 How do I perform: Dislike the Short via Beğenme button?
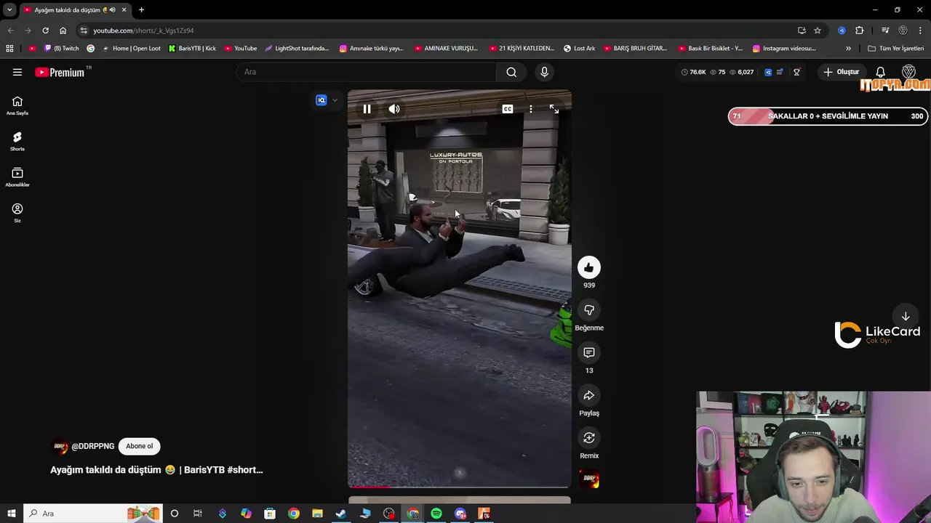589,310
